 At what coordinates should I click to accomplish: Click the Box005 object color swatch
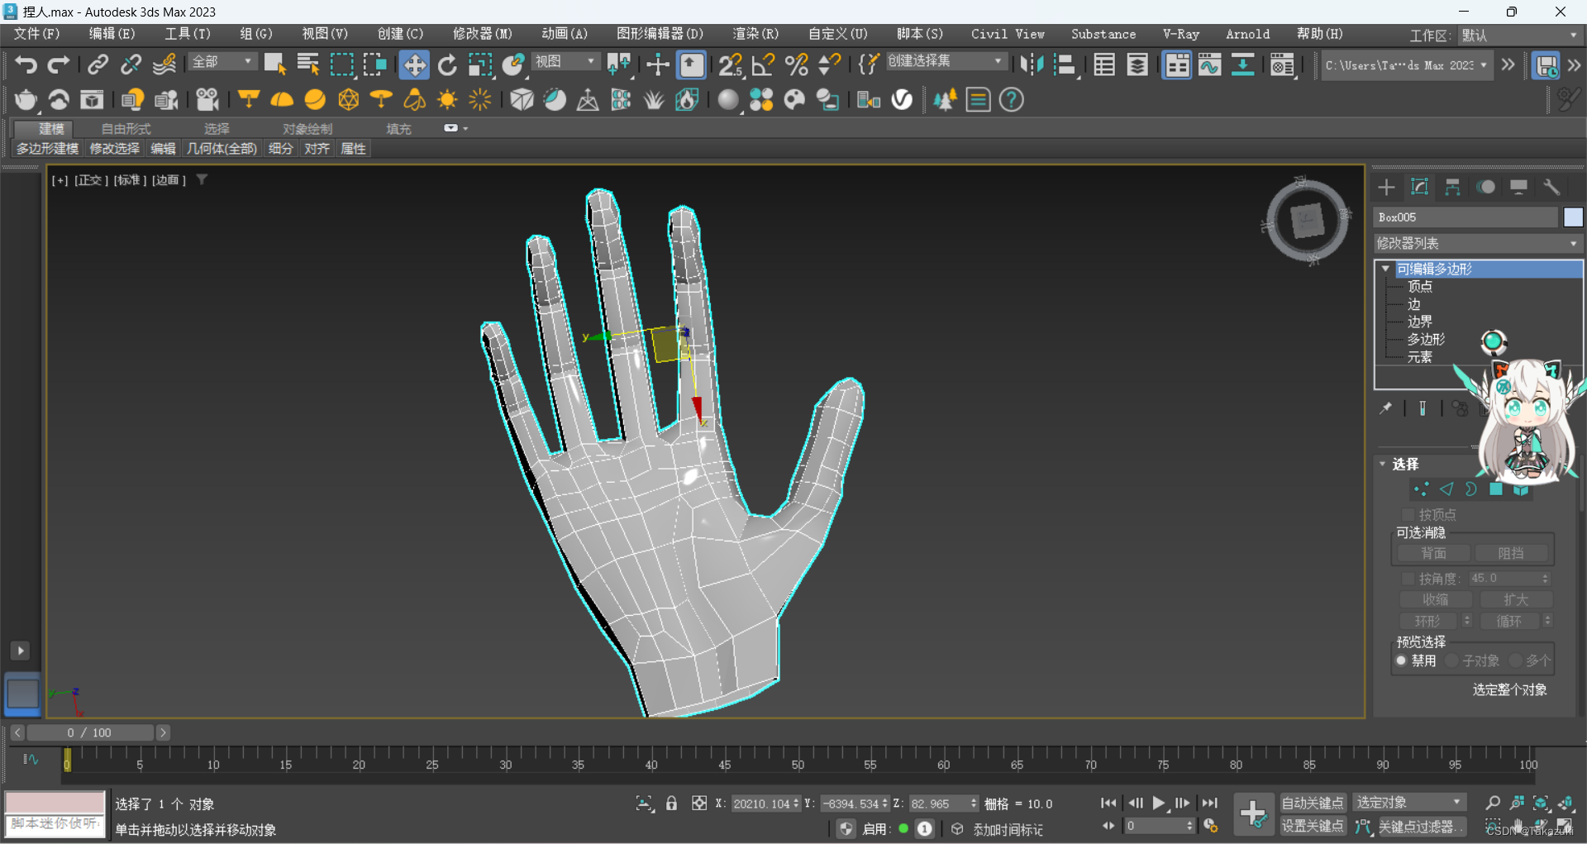point(1573,217)
